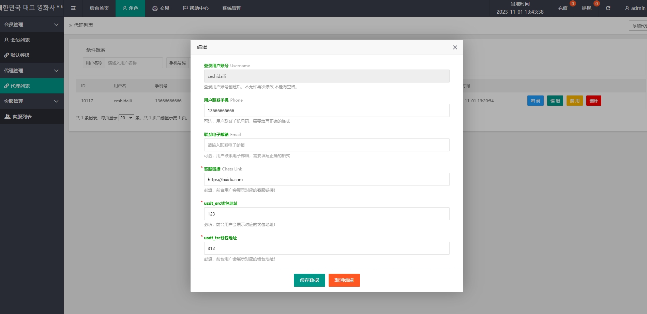
Task: Focus the 联系电子邮箱 Email input field
Action: [x=327, y=145]
